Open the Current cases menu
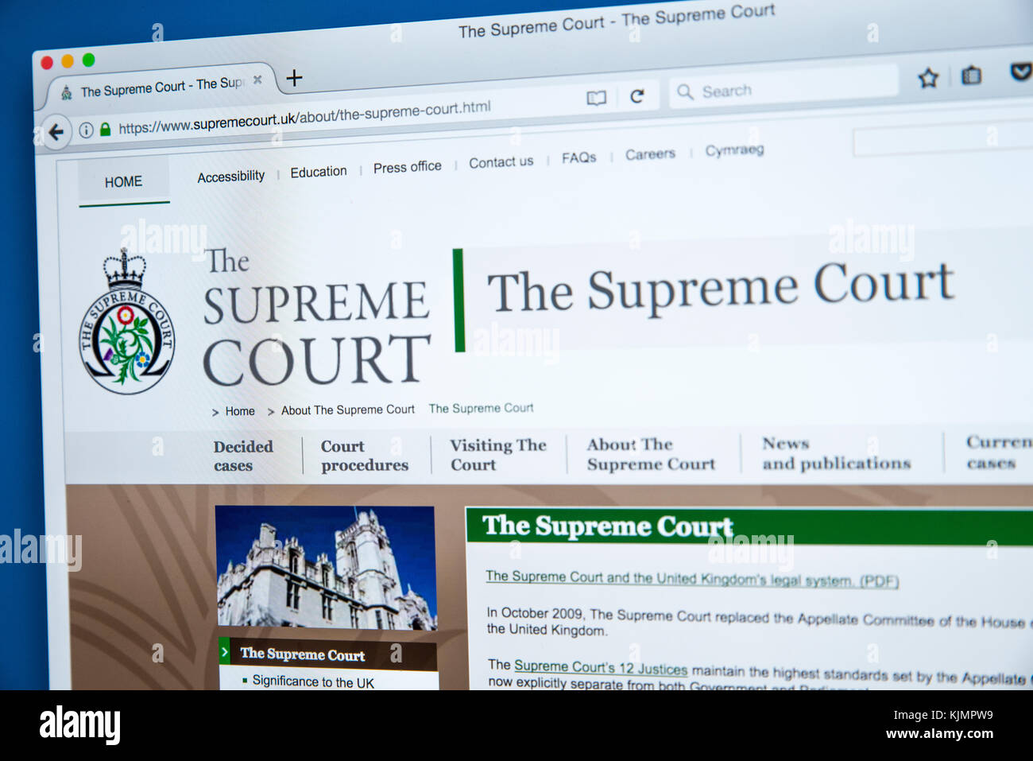Screen dimensions: 1033x761 (x=999, y=452)
